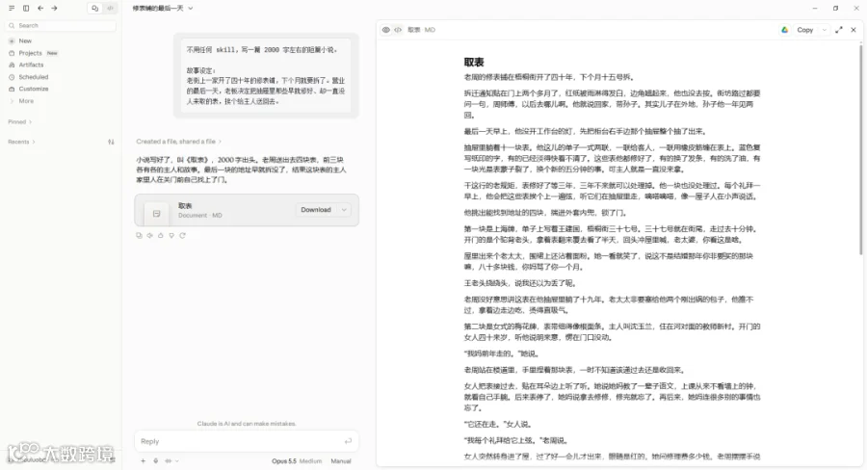Click the New badge beside Projects

point(52,53)
